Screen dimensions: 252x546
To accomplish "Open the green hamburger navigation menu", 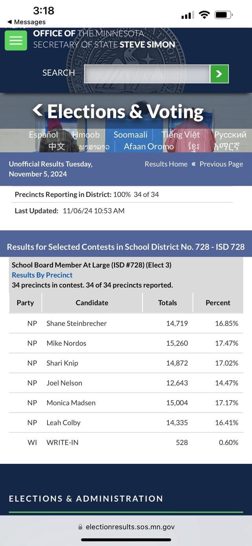I will [16, 40].
